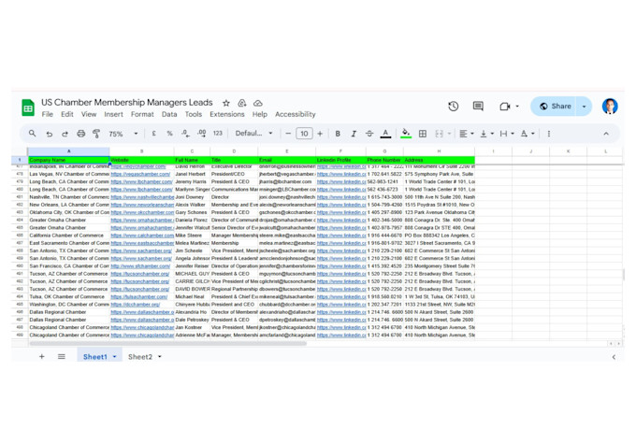Viewport: 636px width, 429px height.
Task: Open the Data menu
Action: pyautogui.click(x=169, y=114)
